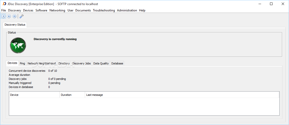
Task: Switch to the Devices status tab
Action: point(12,63)
